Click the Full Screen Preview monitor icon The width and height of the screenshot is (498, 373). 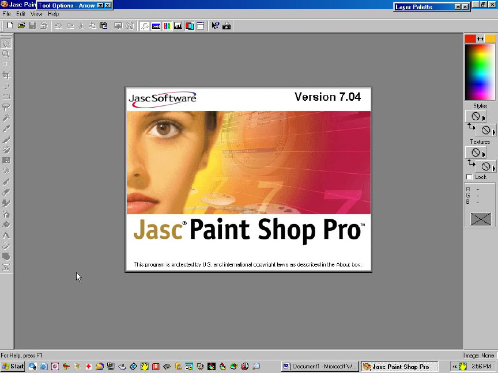click(x=118, y=26)
